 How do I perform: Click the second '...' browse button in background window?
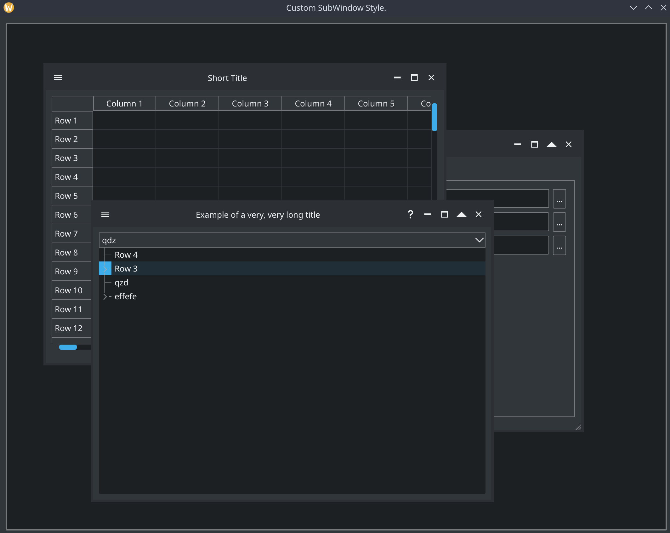(x=559, y=222)
